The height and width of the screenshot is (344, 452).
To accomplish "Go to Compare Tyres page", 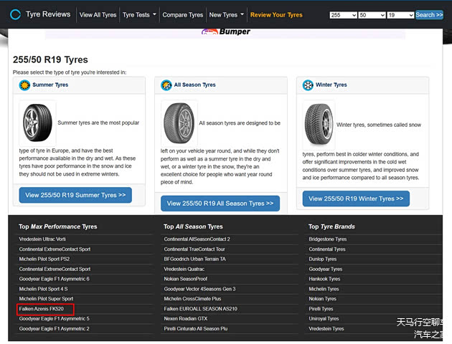I will (x=182, y=15).
